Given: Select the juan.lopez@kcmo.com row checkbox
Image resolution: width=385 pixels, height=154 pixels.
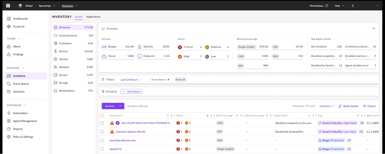Looking at the screenshot, I should pos(102,140).
